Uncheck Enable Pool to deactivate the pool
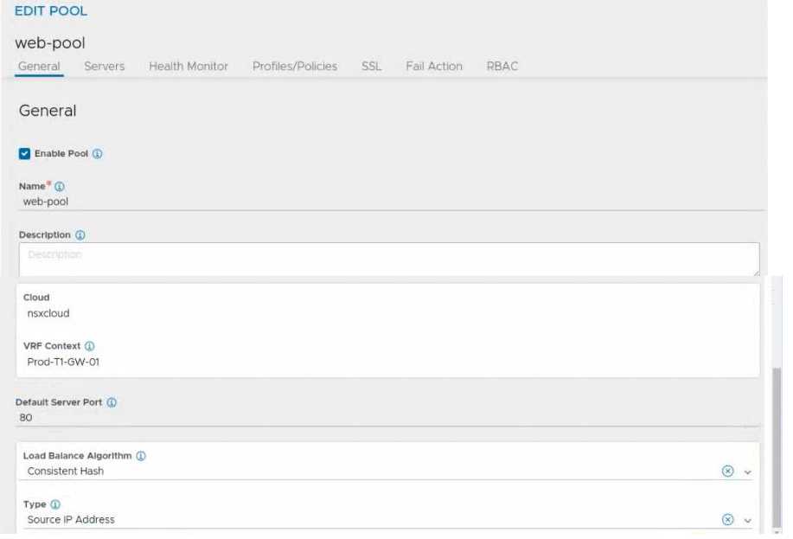Screen dimensions: 793x539 [22, 153]
